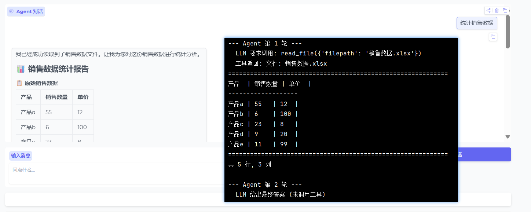Click the terminal header row '产品 | 销售数量 | 单价'
531x212 pixels.
pyautogui.click(x=270, y=84)
